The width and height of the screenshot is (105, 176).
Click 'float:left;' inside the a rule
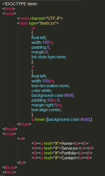[39, 76]
